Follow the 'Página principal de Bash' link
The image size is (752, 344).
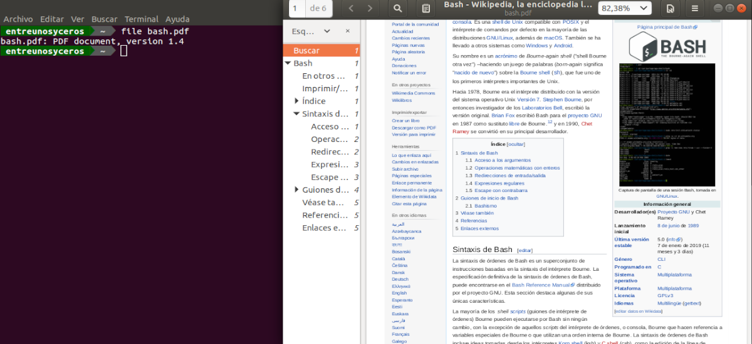[667, 28]
